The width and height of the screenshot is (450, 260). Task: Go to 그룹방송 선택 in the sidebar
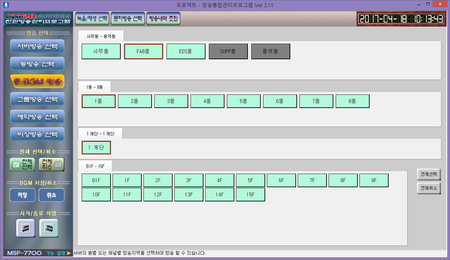(x=37, y=99)
